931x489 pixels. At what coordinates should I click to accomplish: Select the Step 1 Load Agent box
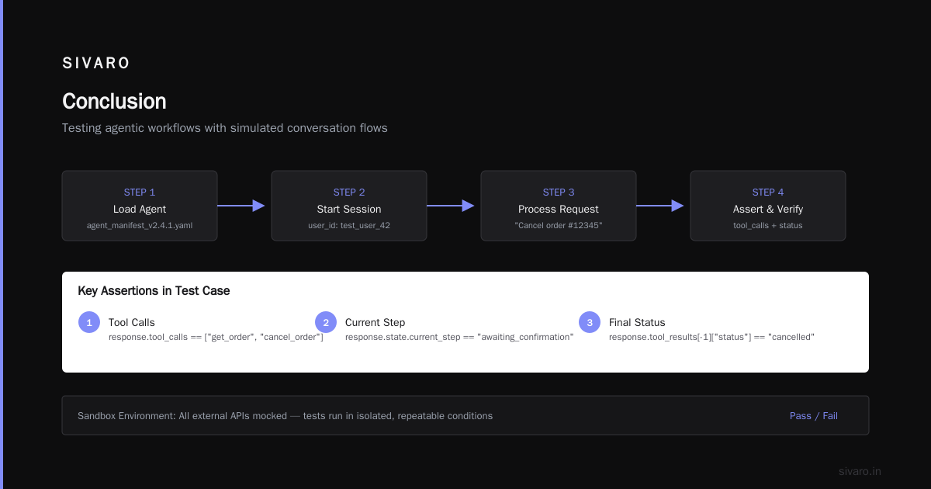click(140, 206)
